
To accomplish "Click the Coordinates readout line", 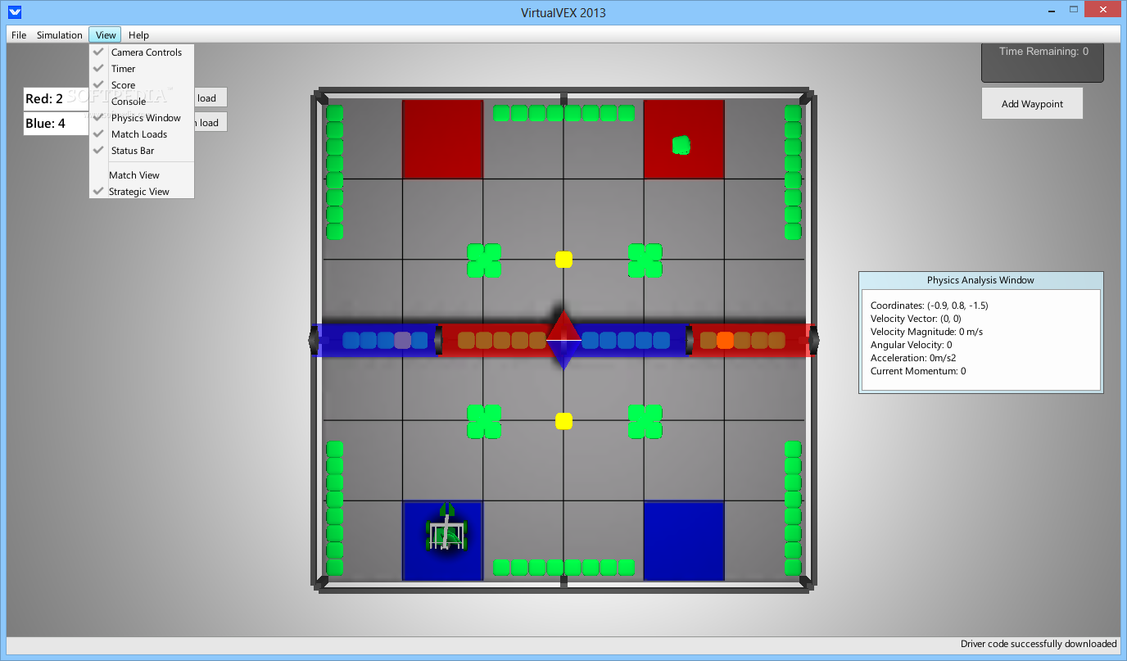I will 930,306.
